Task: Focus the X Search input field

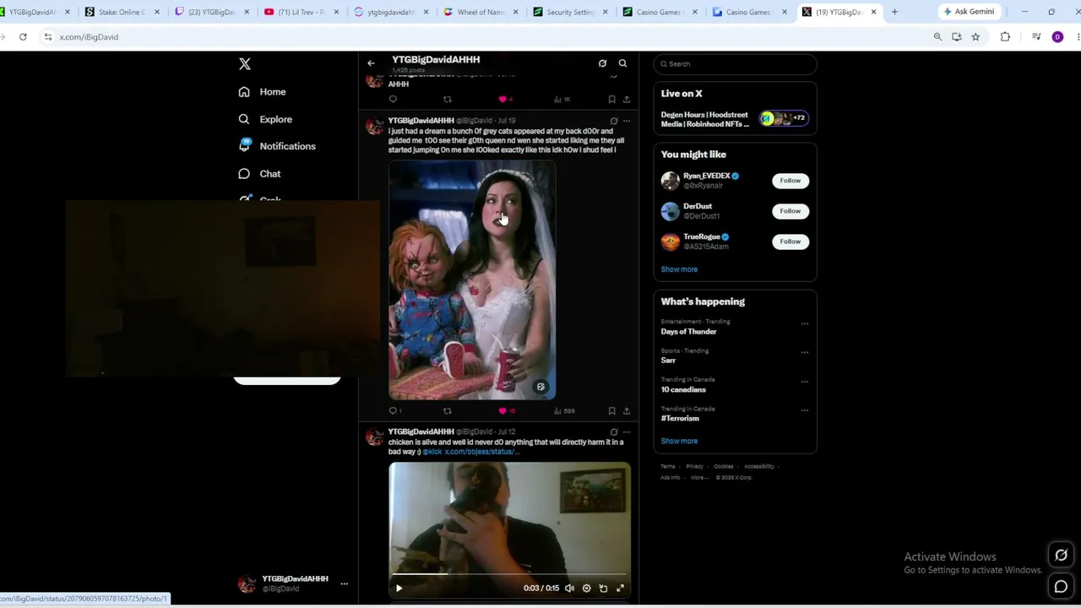Action: pyautogui.click(x=735, y=64)
